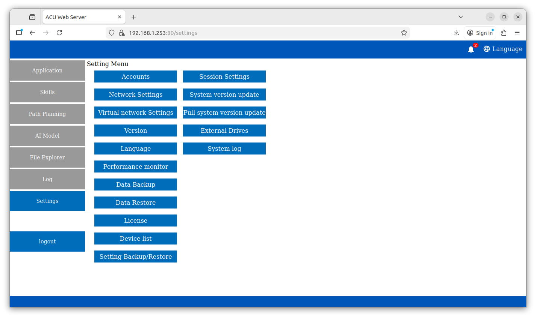536x318 pixels.
Task: Close the ACU Web Server tab
Action: 120,17
